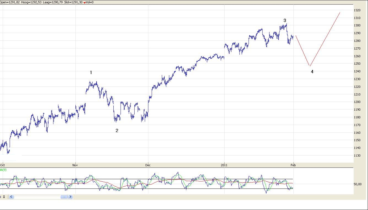Click the Feb label on the time axis
Screen dimensions: 368x210
point(293,165)
